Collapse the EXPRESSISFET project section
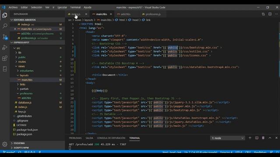Image resolution: width=280 pixels, height=157 pixels. click(38, 43)
